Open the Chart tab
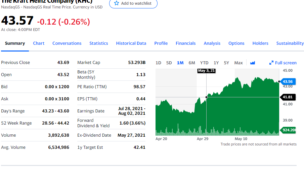Screen dimensions: 304x169 pos(39,43)
